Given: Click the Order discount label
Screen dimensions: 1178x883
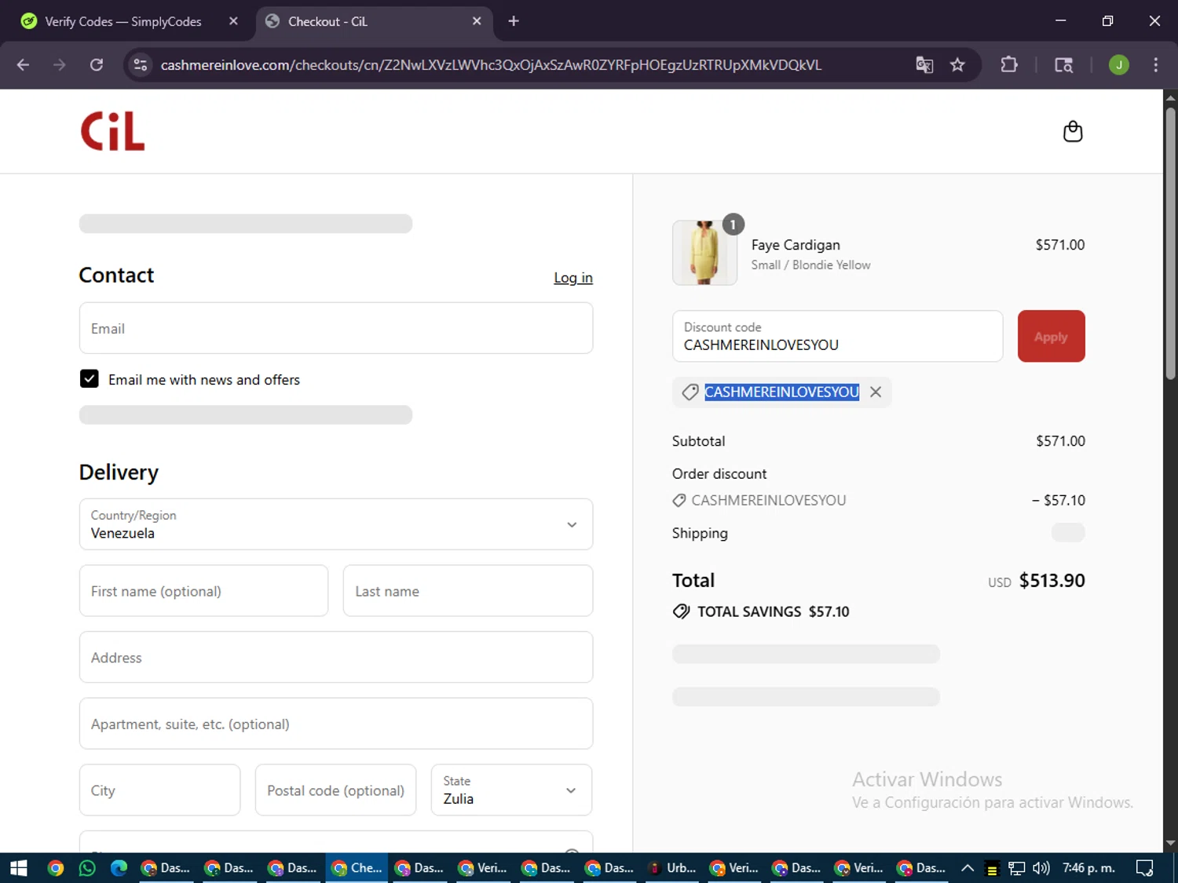Looking at the screenshot, I should tap(719, 474).
